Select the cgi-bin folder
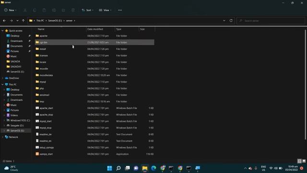Screen dimensions: 307x173 [x=94, y=42]
